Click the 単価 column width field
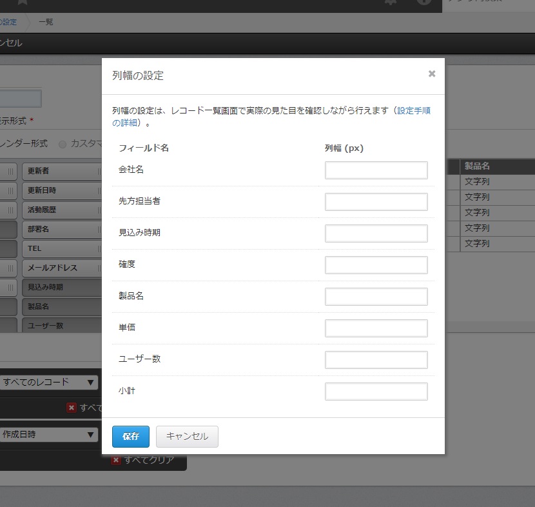Viewport: 535px width, 507px height. tap(376, 328)
